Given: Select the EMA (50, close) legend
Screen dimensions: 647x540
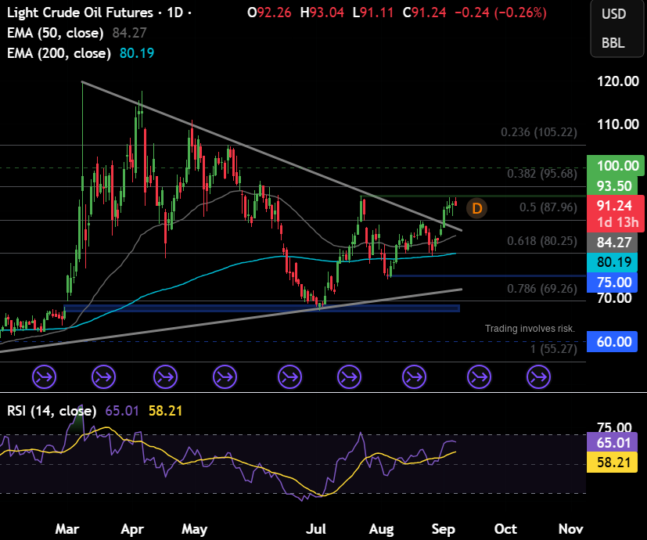Looking at the screenshot, I should click(x=56, y=33).
